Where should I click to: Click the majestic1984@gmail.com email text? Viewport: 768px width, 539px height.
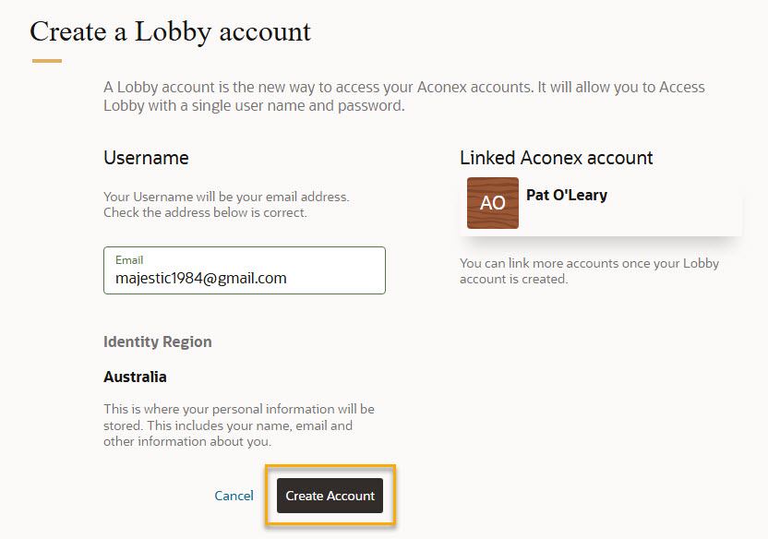[201, 278]
